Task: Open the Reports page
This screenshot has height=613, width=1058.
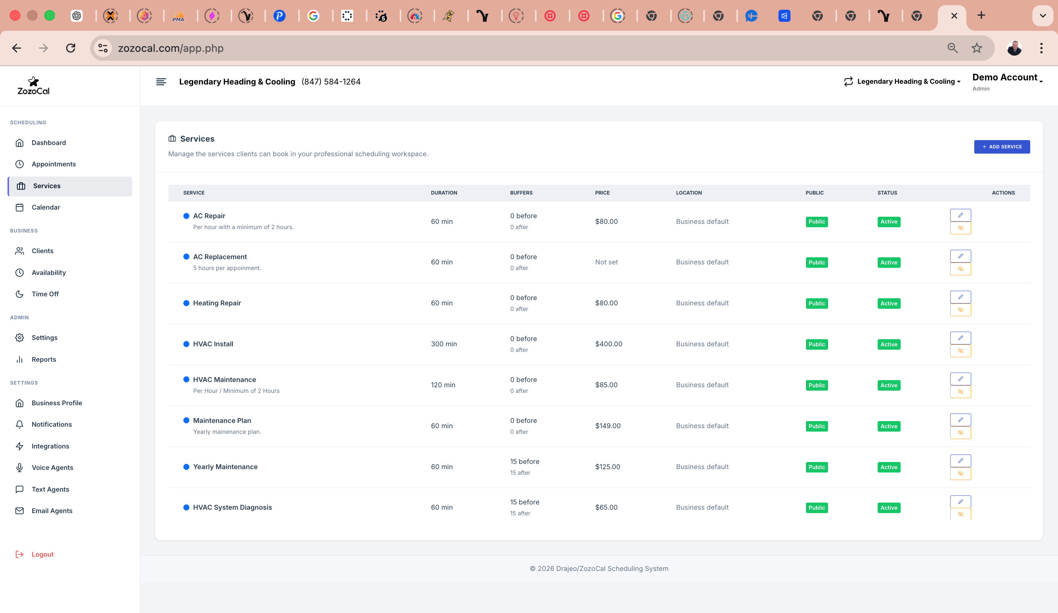Action: click(x=44, y=359)
